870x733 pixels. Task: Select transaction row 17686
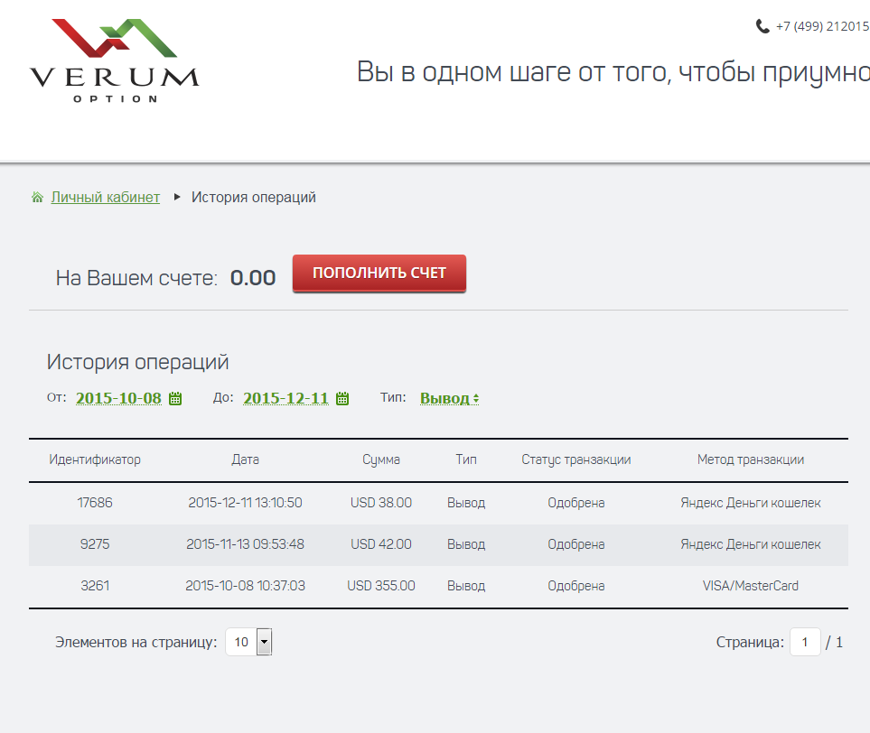pyautogui.click(x=95, y=503)
